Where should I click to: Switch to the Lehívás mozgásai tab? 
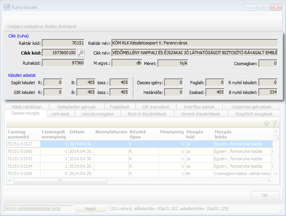point(97,114)
